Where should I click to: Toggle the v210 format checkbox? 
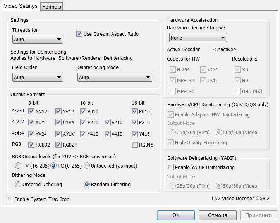pos(108,123)
